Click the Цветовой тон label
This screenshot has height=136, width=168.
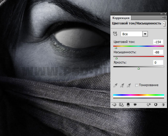click(124, 42)
